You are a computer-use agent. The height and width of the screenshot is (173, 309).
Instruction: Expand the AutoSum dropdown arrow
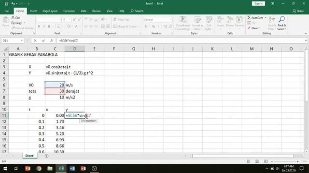(266, 18)
